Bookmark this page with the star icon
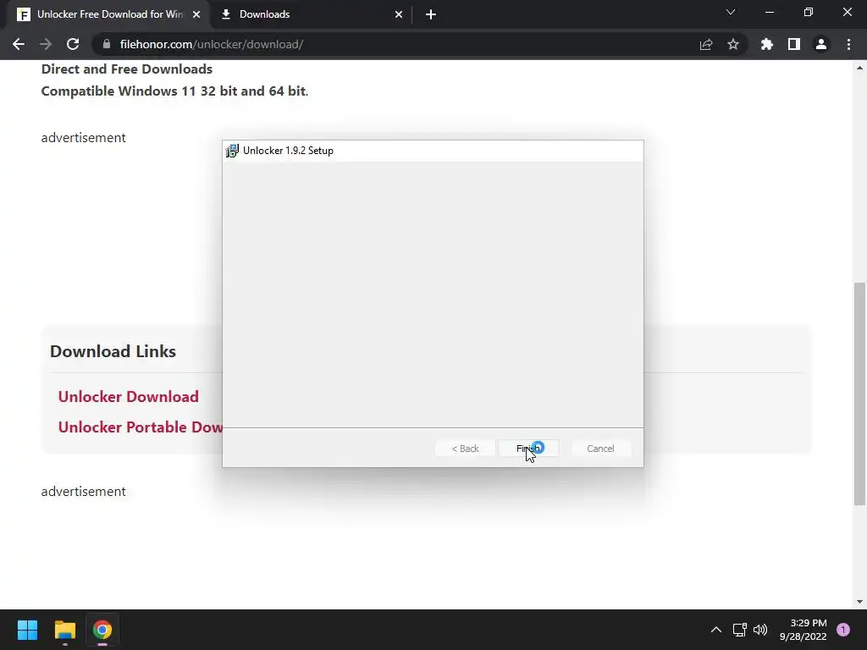The image size is (867, 650). 733,44
